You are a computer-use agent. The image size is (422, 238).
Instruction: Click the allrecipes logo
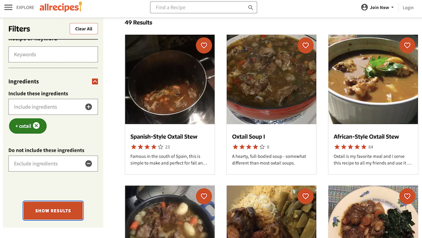tap(61, 7)
